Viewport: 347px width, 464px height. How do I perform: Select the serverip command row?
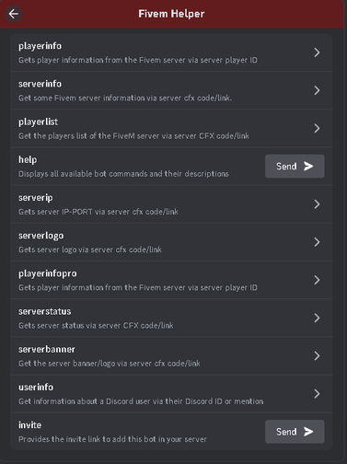(171, 204)
